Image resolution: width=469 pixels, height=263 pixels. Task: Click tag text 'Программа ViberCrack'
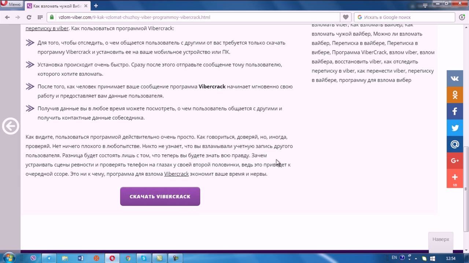[359, 52]
